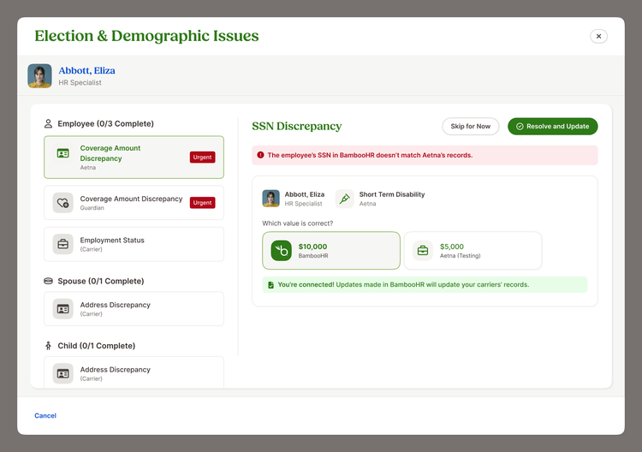Select Aetna Coverage Amount Discrepancy item
The image size is (642, 452).
pyautogui.click(x=134, y=158)
